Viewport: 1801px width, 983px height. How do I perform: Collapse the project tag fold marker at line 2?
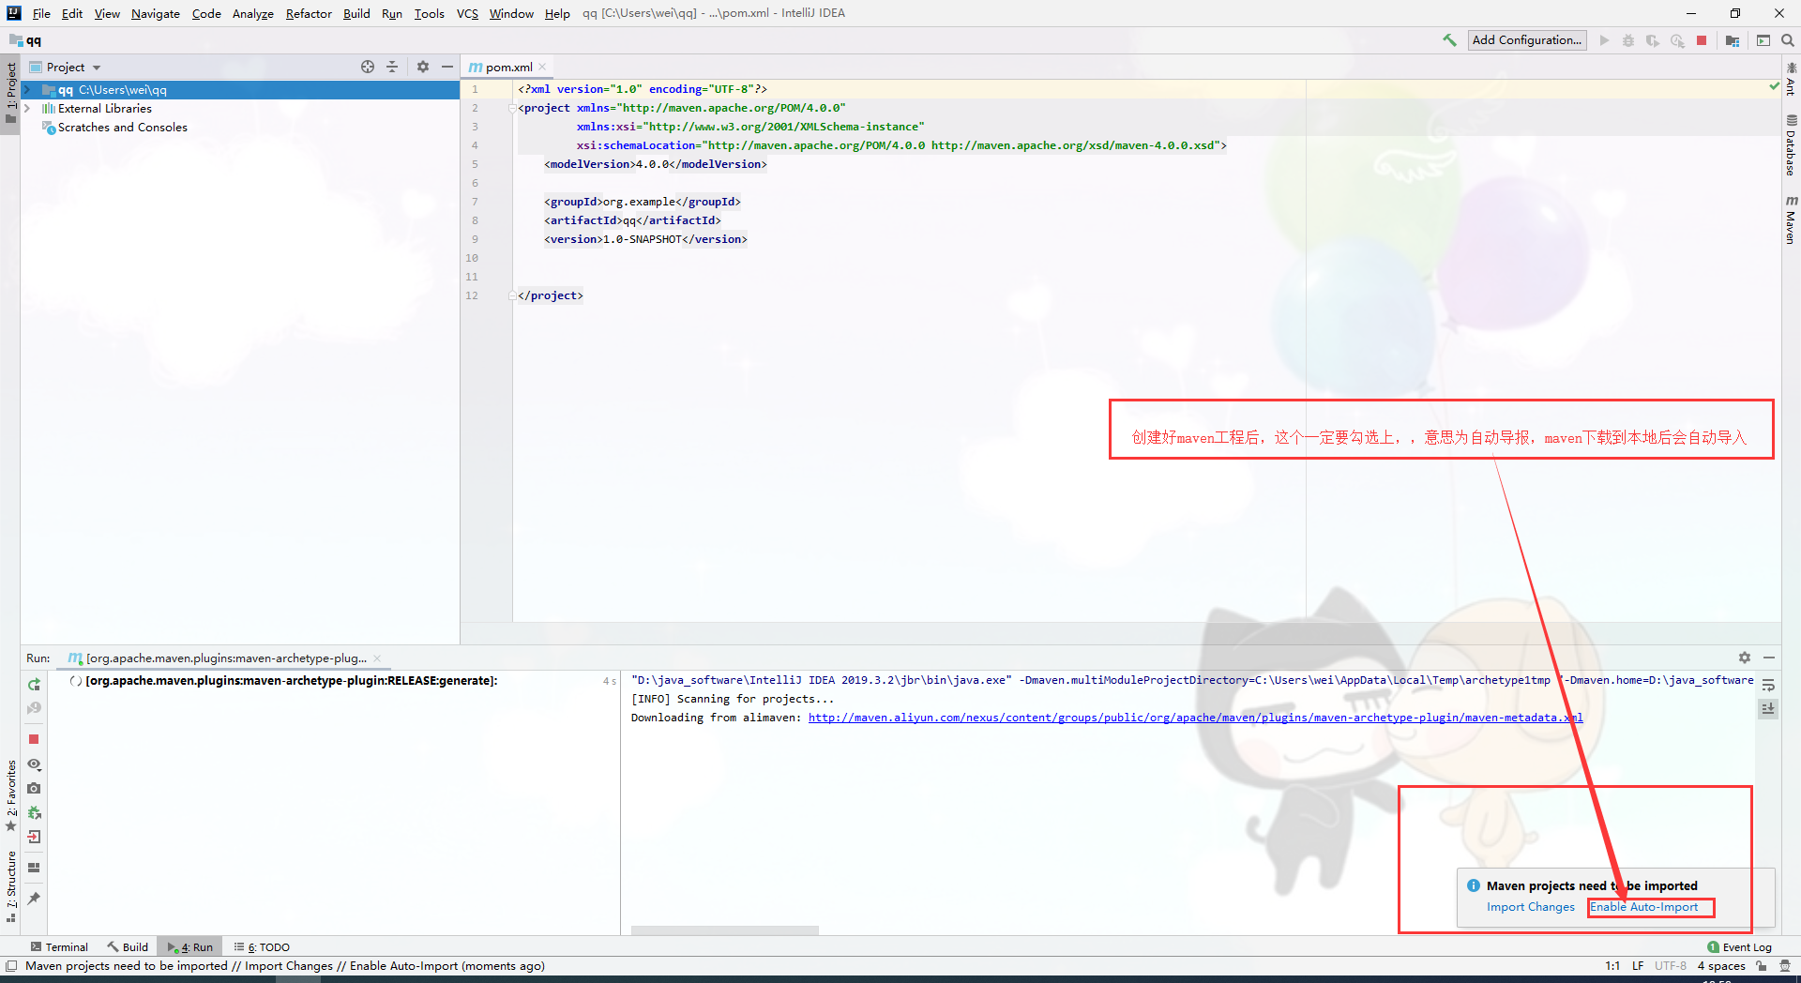coord(512,108)
